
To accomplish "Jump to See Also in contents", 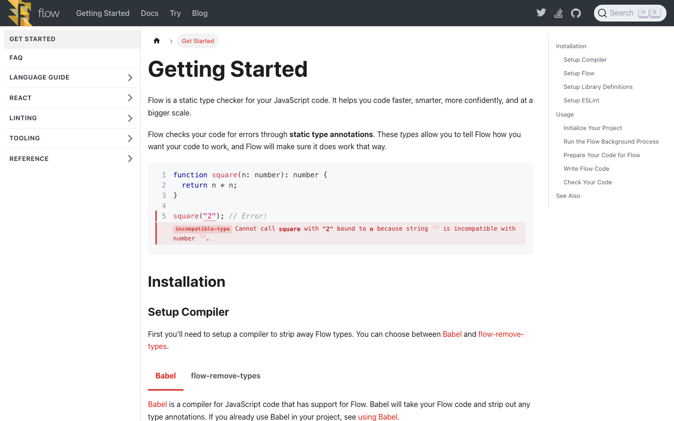I will 568,196.
